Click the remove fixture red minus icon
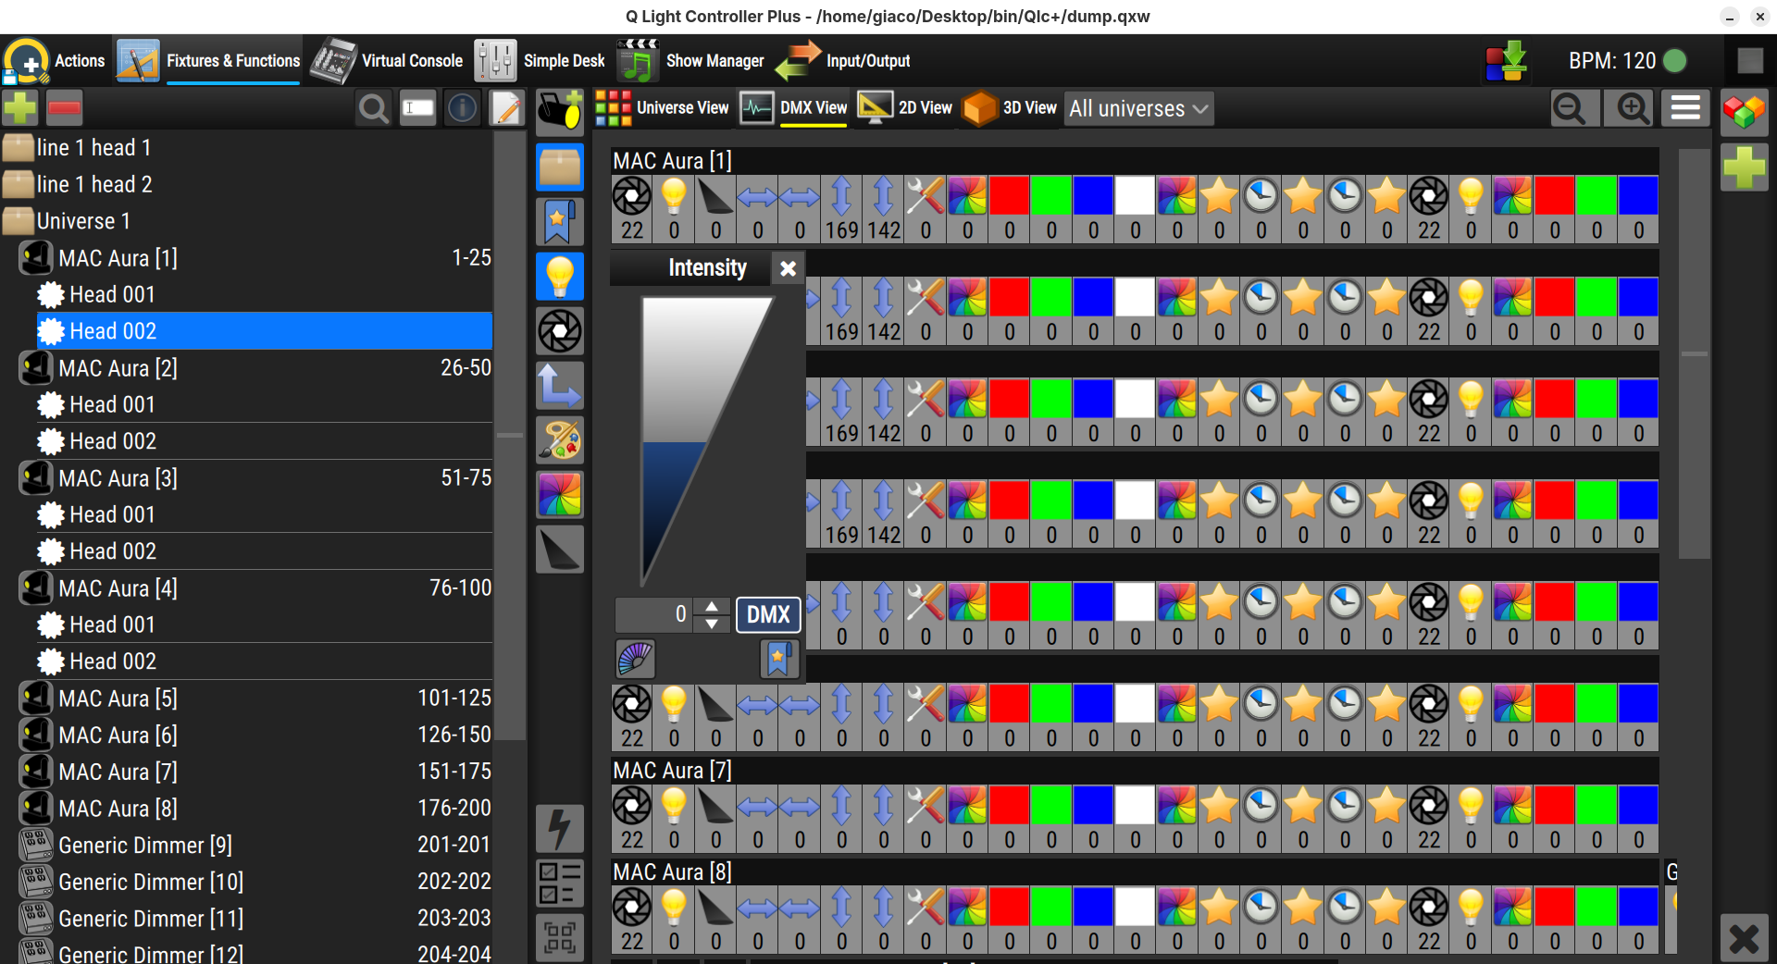 64,108
